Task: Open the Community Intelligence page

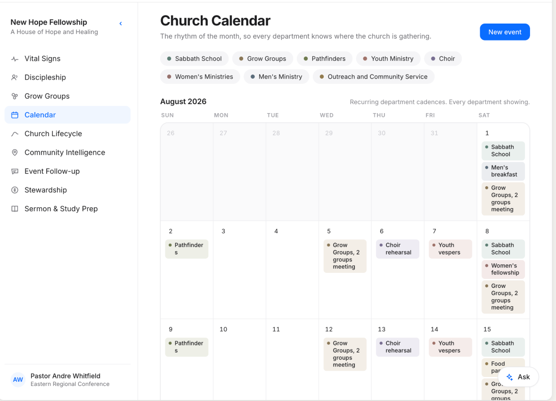Action: (x=67, y=153)
